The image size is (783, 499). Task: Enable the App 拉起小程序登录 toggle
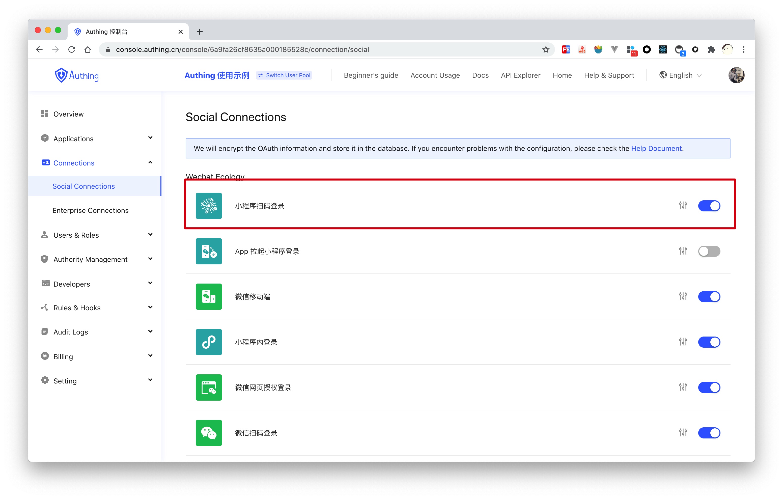[x=709, y=251]
